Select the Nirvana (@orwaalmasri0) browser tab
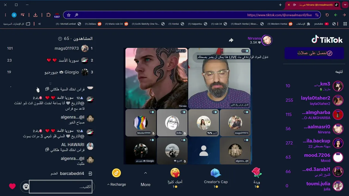This screenshot has width=349, height=196. click(312, 5)
